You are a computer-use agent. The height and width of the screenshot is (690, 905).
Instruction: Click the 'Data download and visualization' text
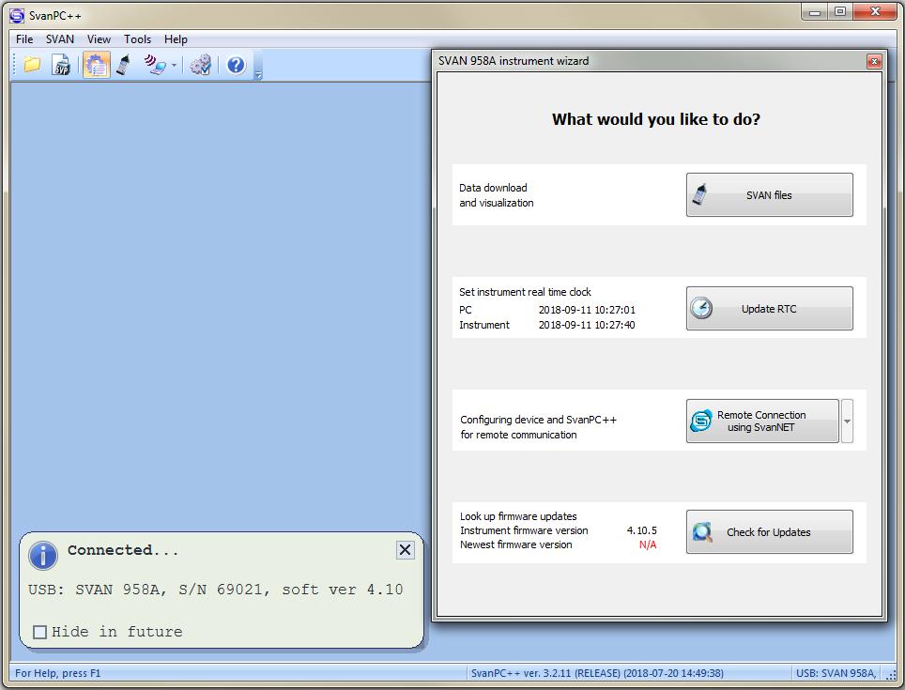[x=497, y=195]
